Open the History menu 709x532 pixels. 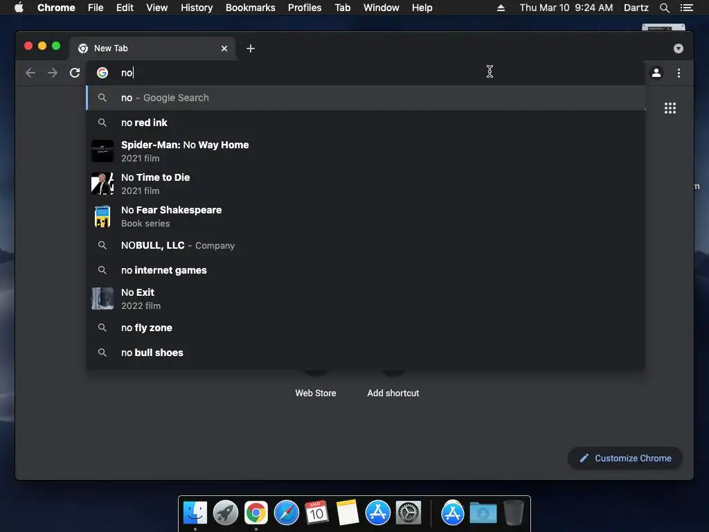197,8
